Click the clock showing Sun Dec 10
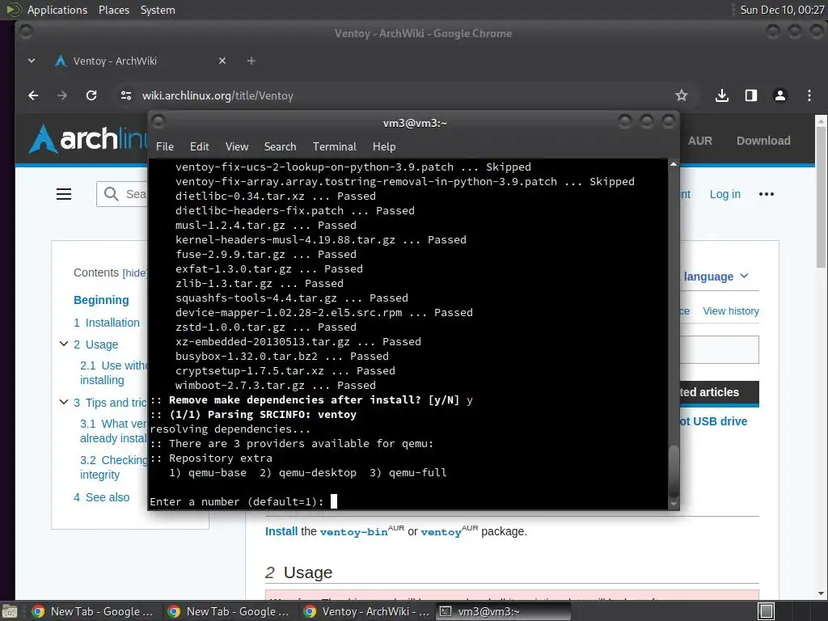Screen dimensions: 828x621 coord(782,10)
